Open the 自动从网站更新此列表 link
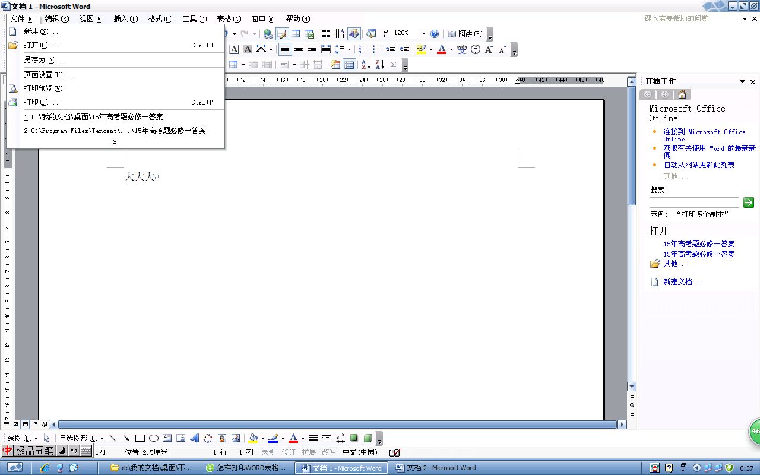This screenshot has height=475, width=760. click(699, 165)
